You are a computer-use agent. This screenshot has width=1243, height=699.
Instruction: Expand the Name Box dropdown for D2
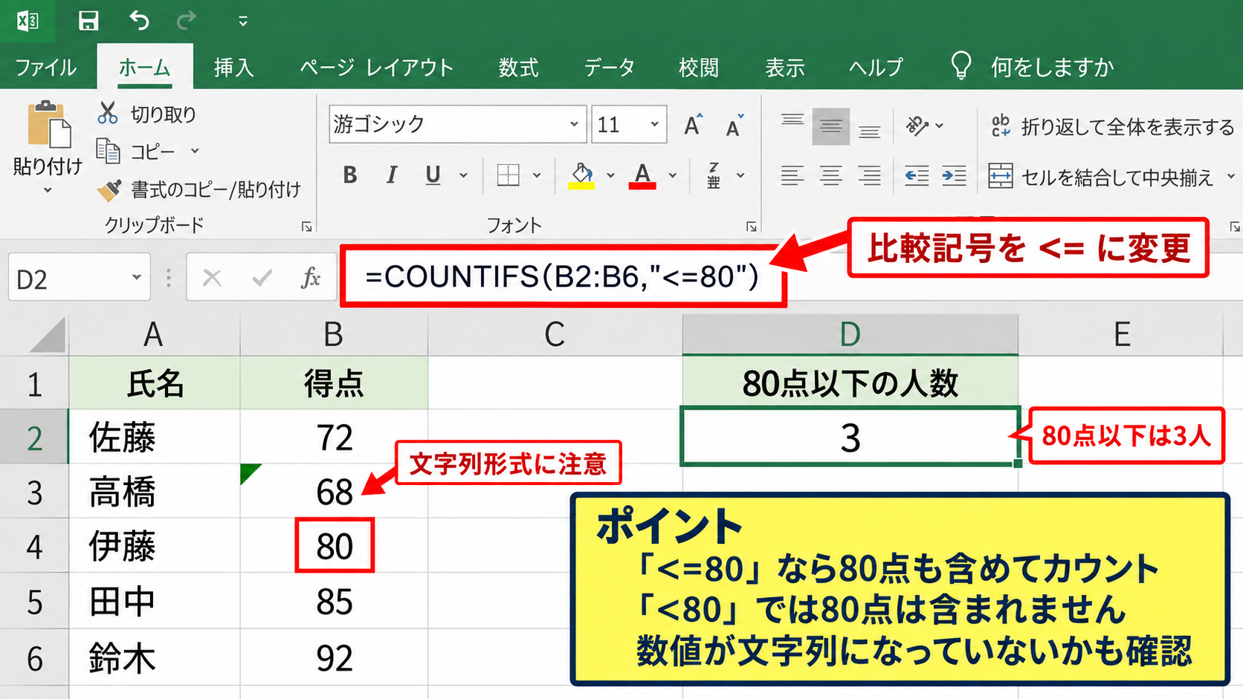(x=137, y=277)
